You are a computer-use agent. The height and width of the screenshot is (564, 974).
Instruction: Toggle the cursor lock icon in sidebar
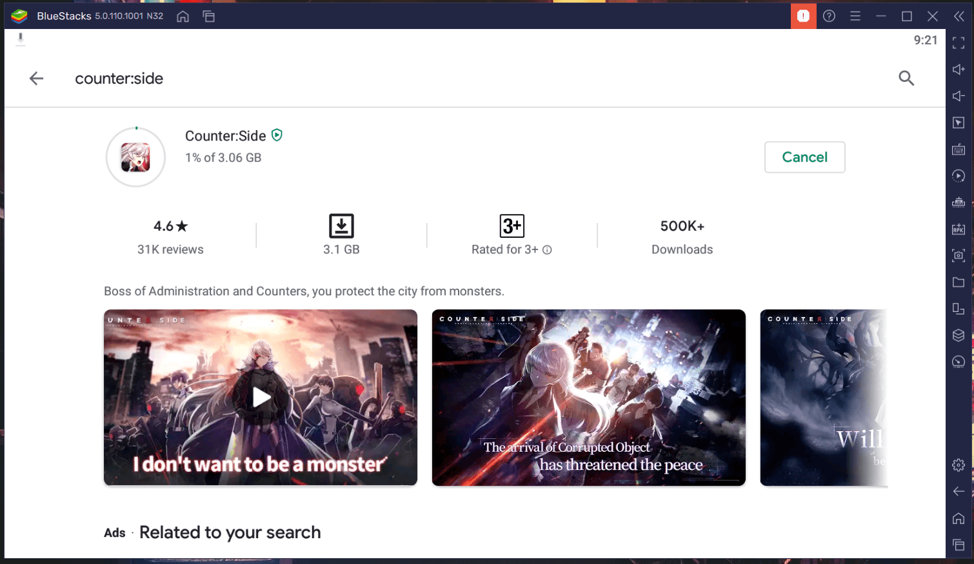pos(959,122)
